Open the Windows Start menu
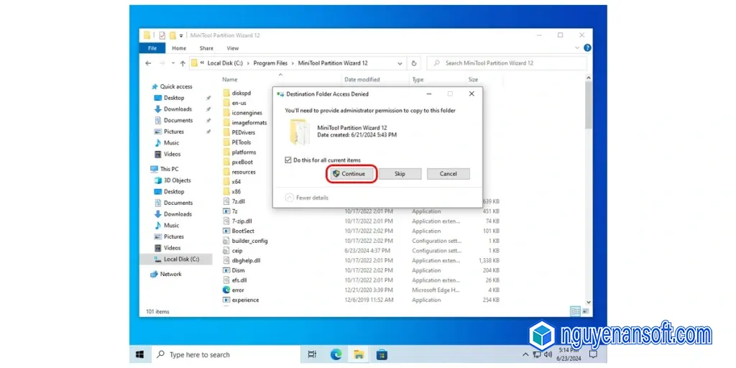The width and height of the screenshot is (736, 368). click(x=140, y=354)
